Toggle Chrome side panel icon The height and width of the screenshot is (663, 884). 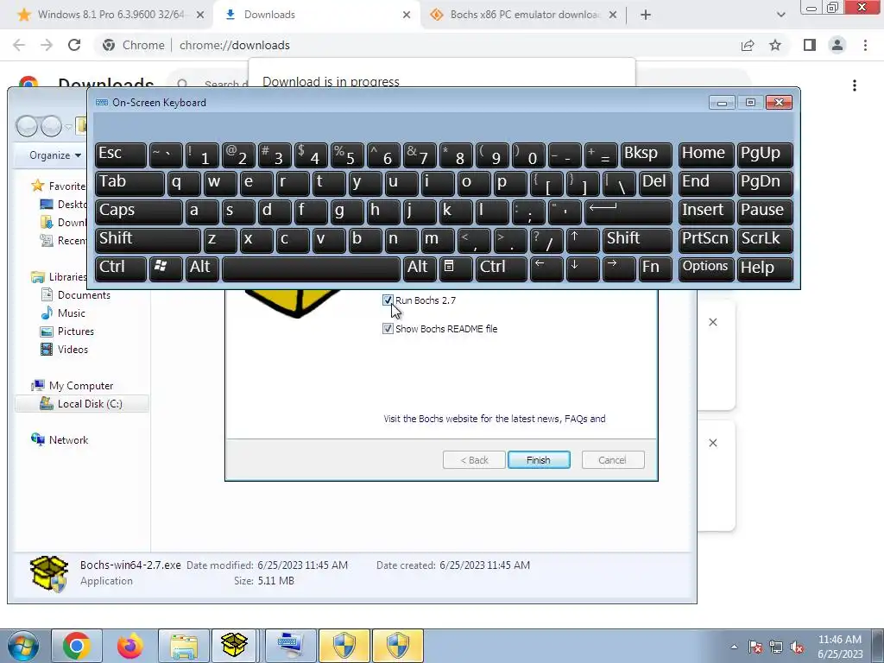(x=810, y=45)
